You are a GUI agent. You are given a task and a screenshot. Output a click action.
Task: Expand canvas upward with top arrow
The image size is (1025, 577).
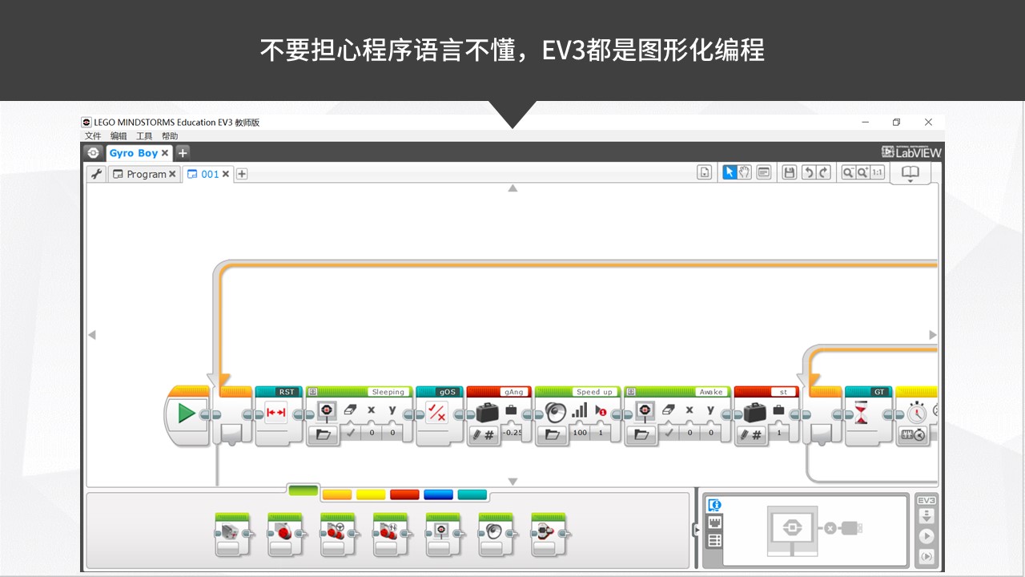point(512,188)
